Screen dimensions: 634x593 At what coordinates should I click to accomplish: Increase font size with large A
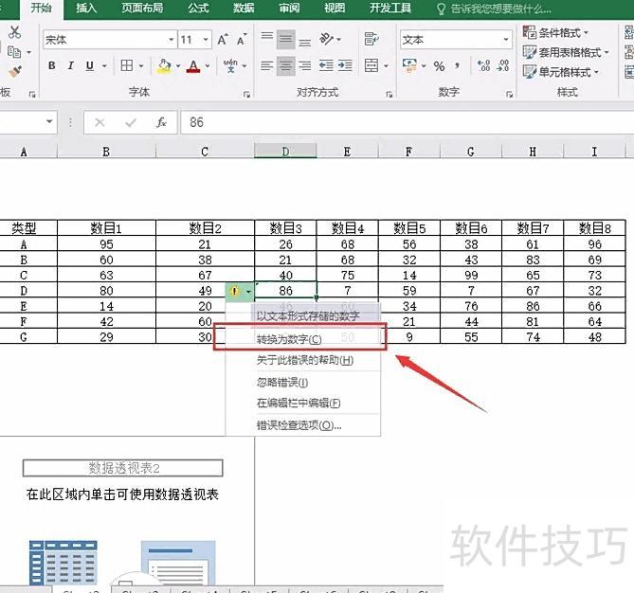(x=223, y=40)
